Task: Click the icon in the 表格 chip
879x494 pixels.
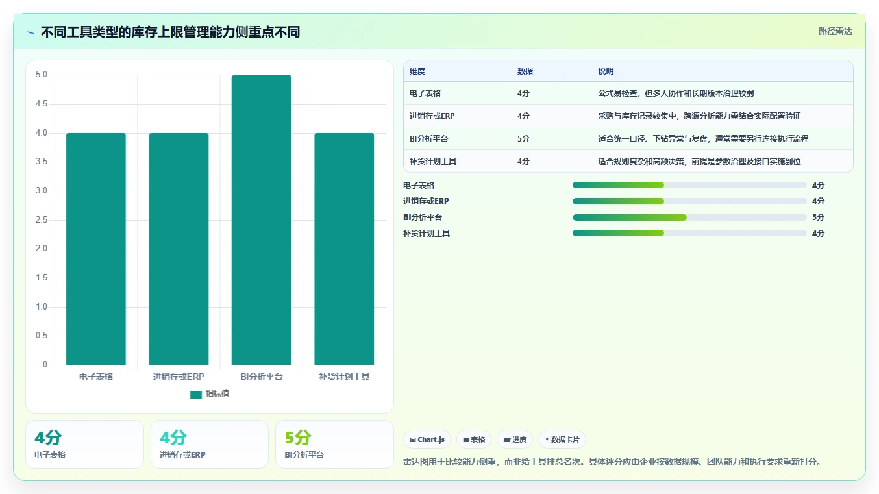Action: (x=466, y=439)
